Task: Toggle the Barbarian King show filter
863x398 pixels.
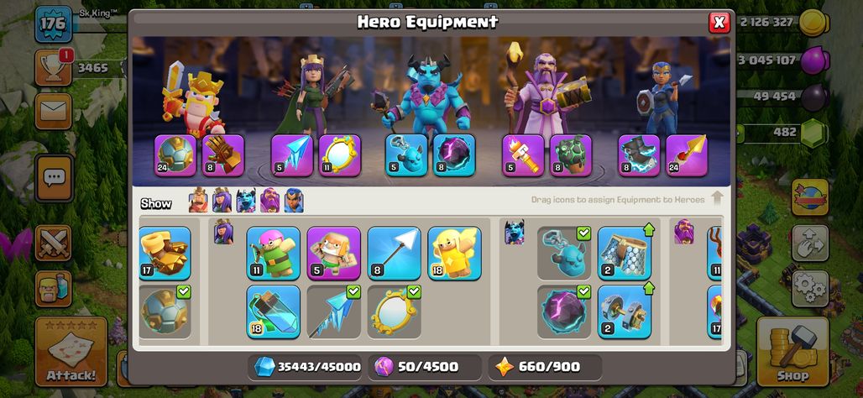Action: click(x=198, y=201)
